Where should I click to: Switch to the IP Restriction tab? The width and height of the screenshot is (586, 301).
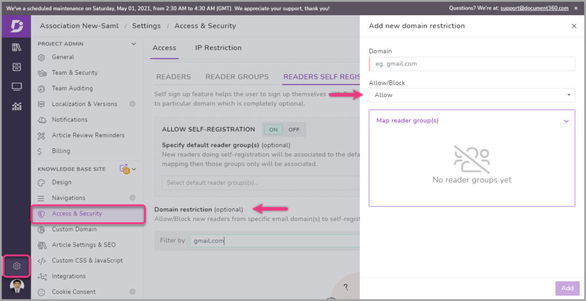pyautogui.click(x=218, y=47)
